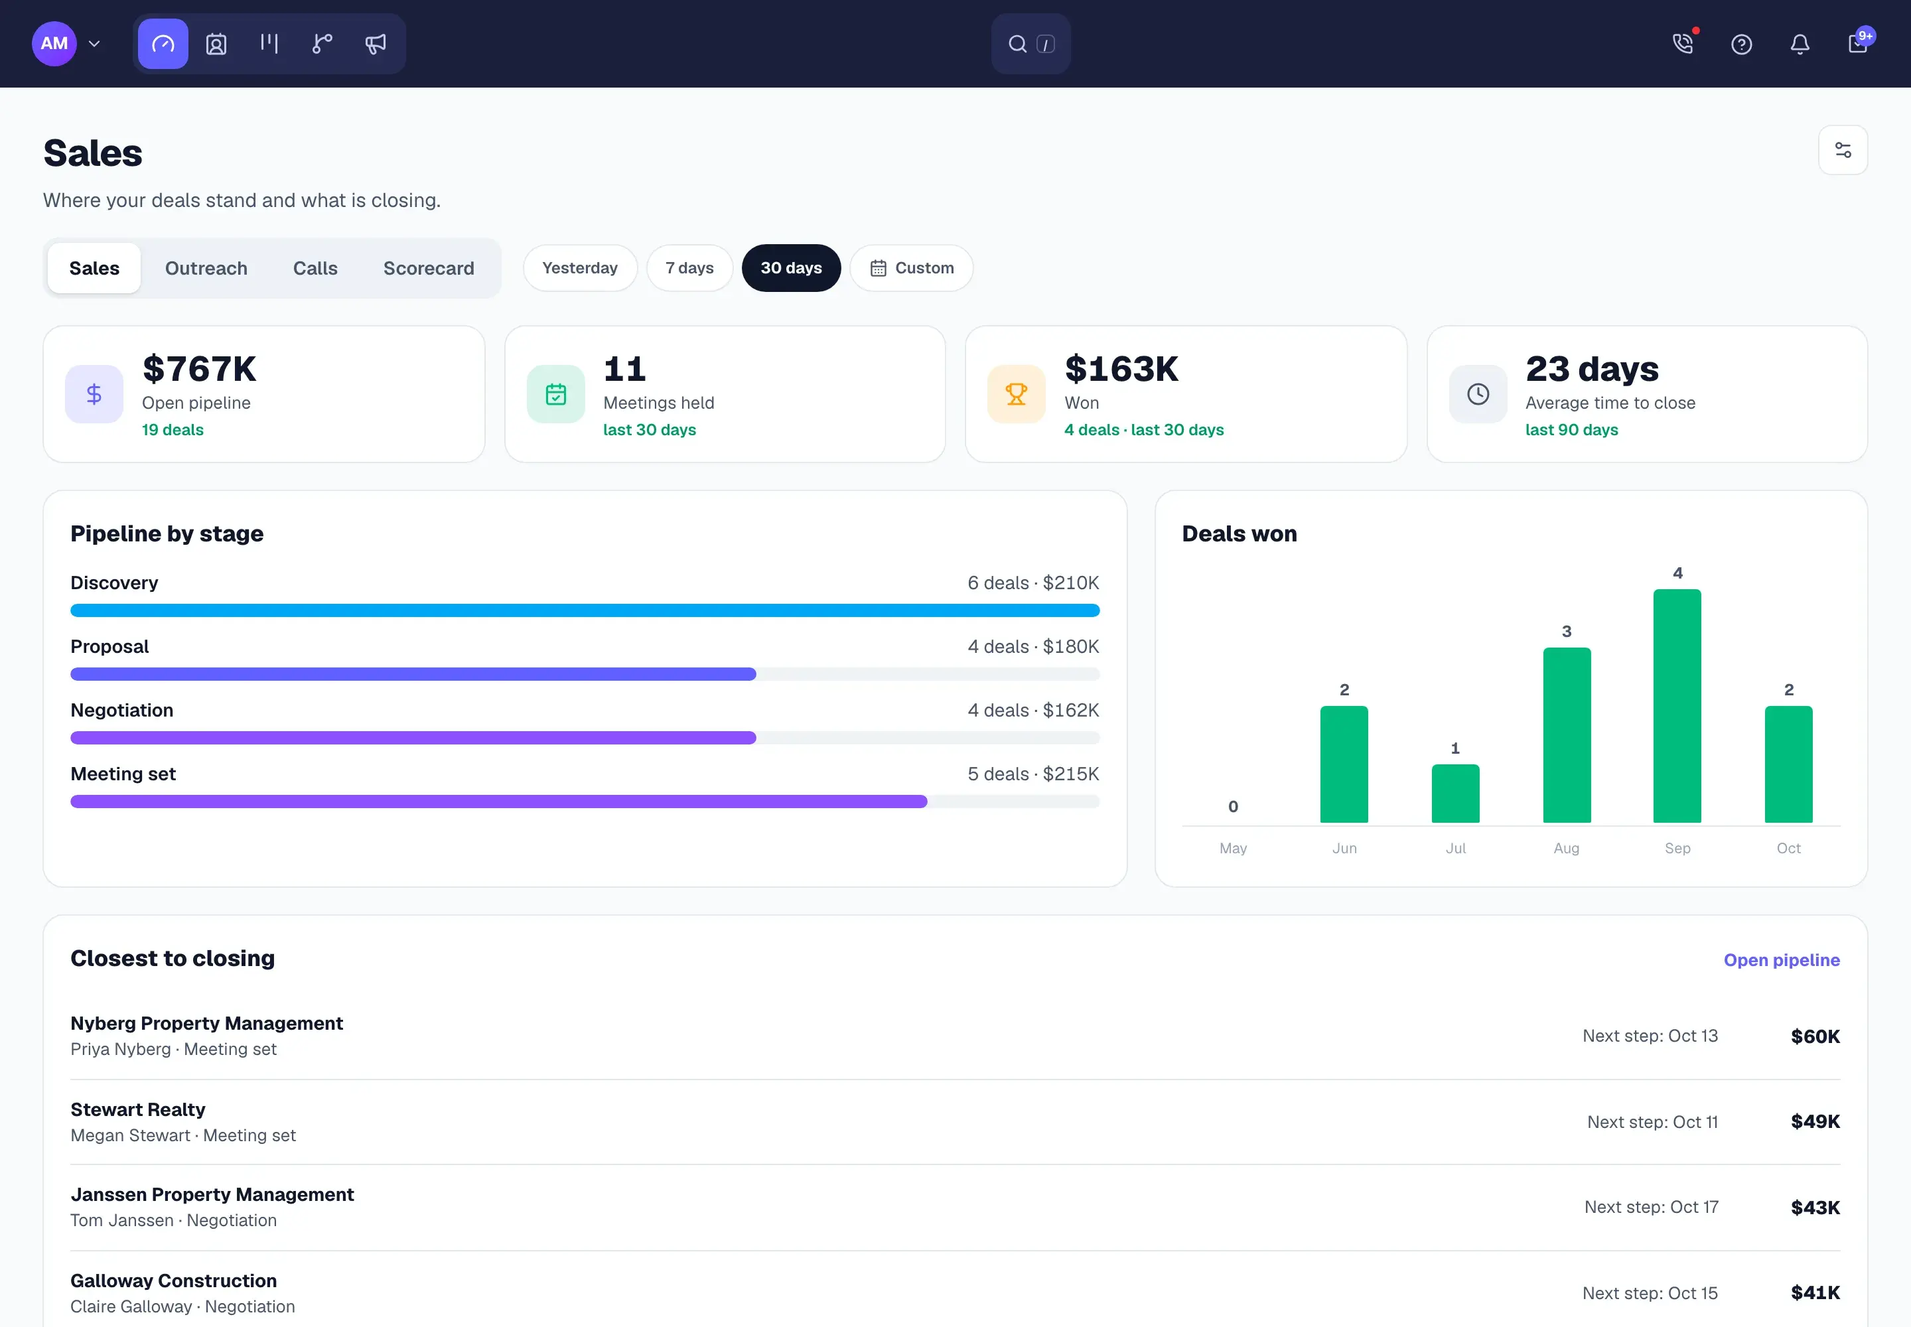
Task: Click the $60K deal amount
Action: pos(1815,1037)
